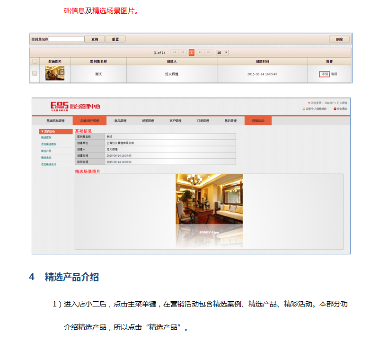Open the 售后管理 tab
The image size is (379, 360).
point(230,121)
